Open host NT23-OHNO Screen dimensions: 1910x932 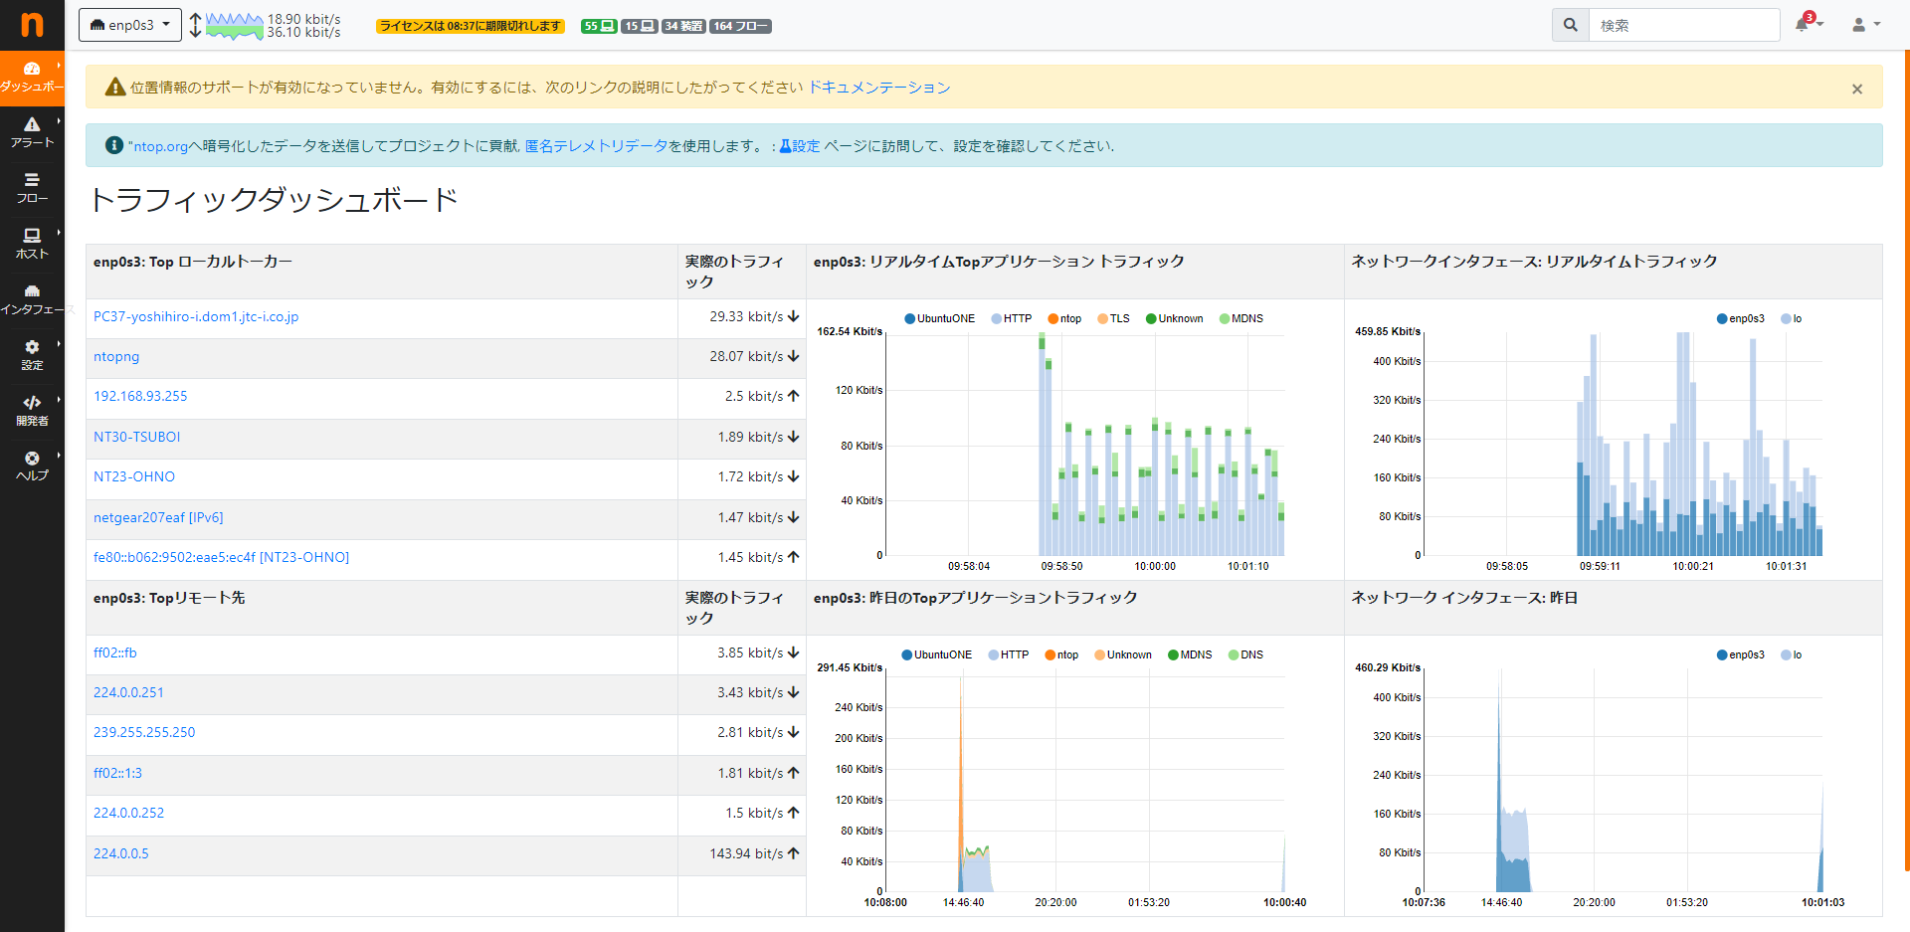click(134, 476)
